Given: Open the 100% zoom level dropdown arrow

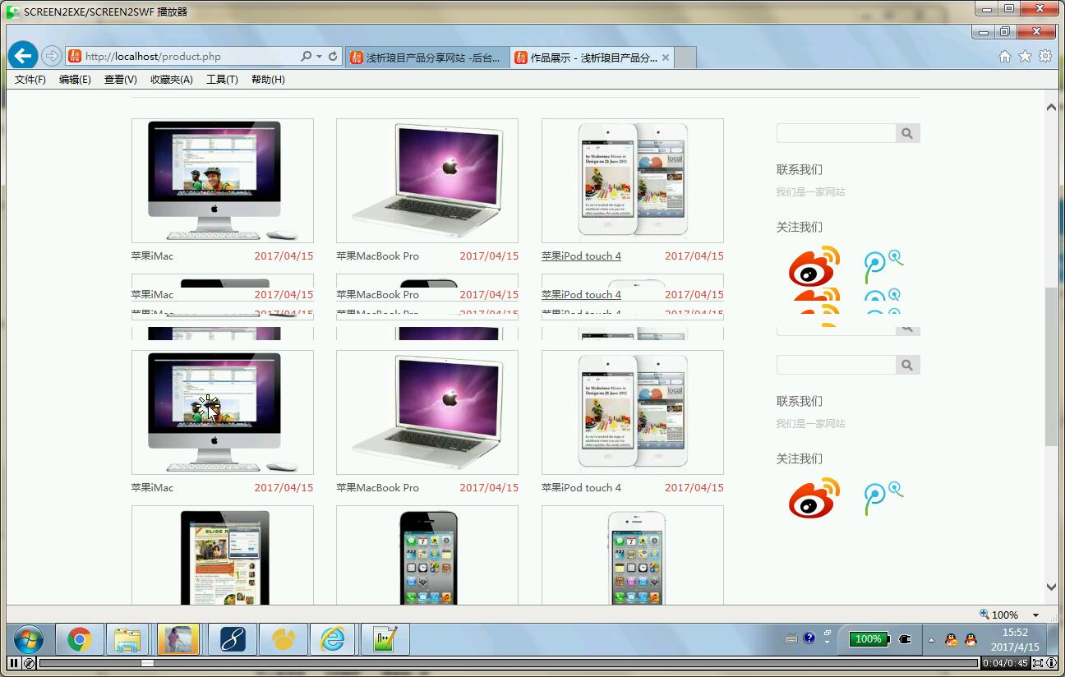Looking at the screenshot, I should tap(1035, 615).
